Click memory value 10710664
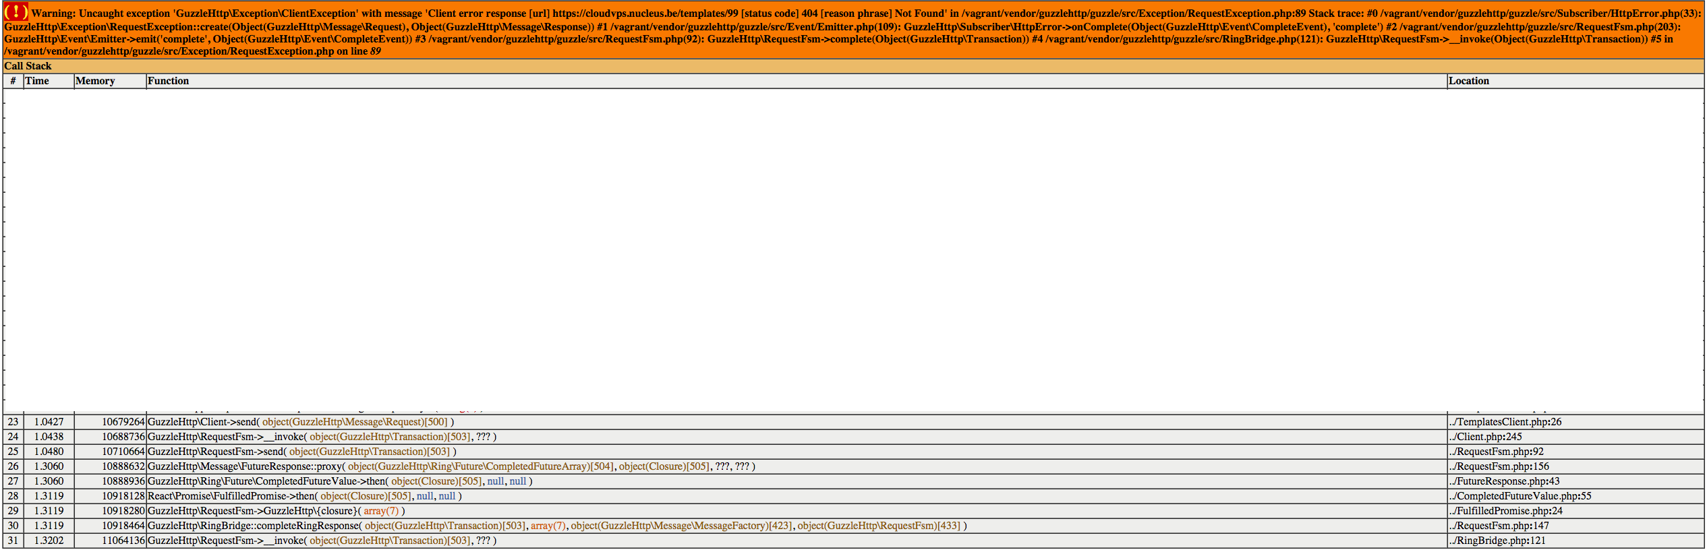1707x550 pixels. [x=123, y=452]
